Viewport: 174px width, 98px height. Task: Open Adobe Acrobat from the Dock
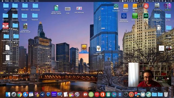pos(97,94)
